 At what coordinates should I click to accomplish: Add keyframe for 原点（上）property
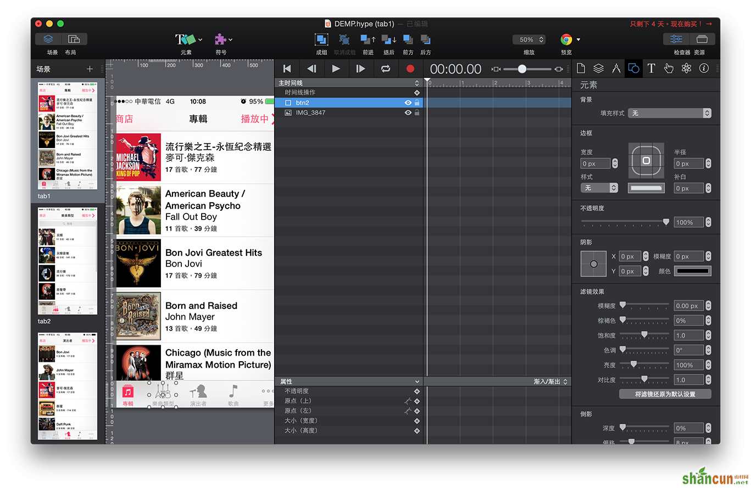tap(417, 401)
